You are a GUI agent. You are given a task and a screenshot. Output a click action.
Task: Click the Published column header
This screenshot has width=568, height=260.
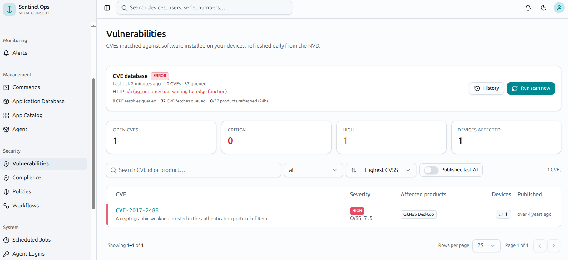point(530,194)
